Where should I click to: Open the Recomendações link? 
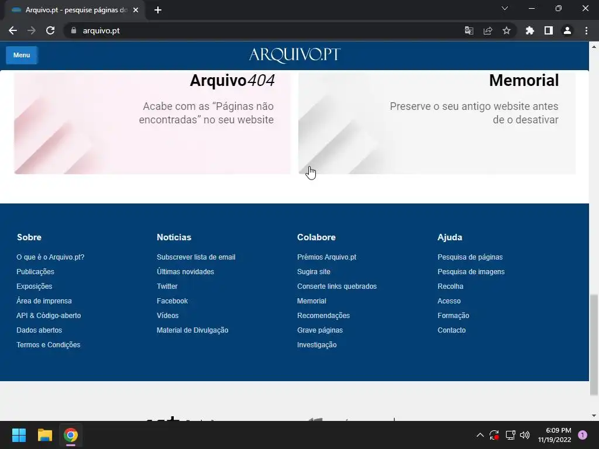click(x=323, y=315)
